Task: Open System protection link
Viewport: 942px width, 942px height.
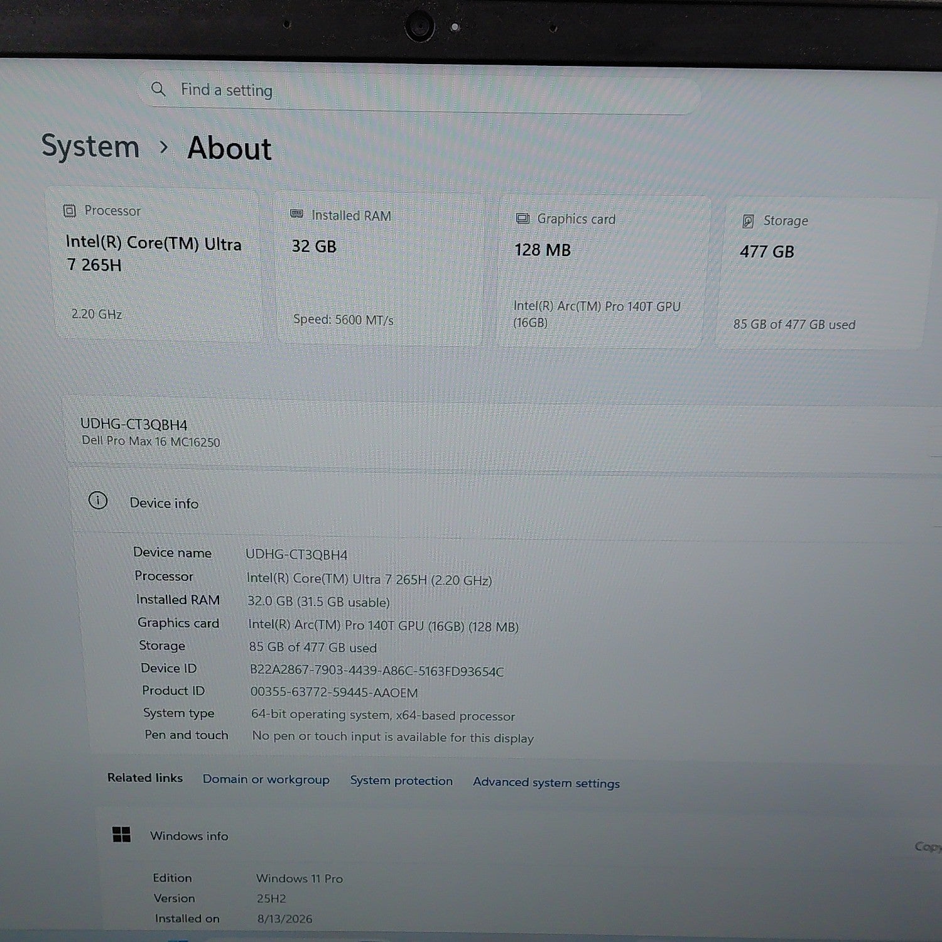Action: click(x=401, y=781)
